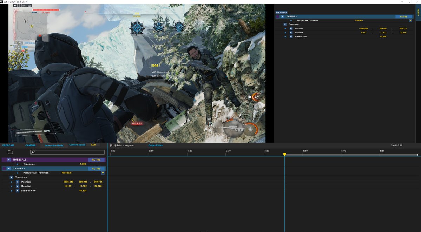421x232 pixels.
Task: Add a Position keyframe diamond in bottom panel
Action: point(11,182)
